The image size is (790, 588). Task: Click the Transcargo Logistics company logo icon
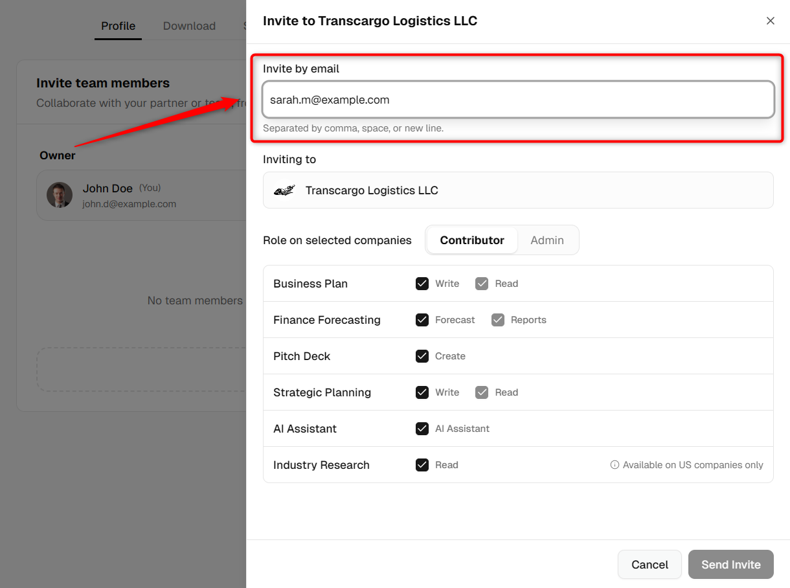[x=284, y=190]
